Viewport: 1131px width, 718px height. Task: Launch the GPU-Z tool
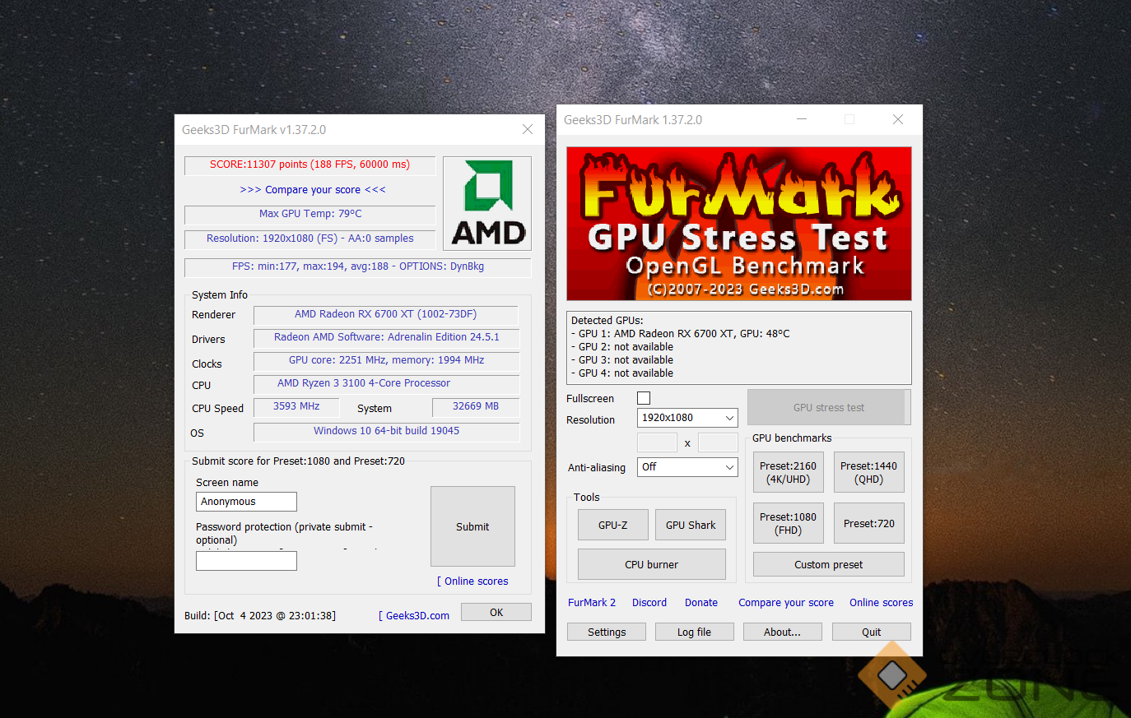(x=613, y=526)
